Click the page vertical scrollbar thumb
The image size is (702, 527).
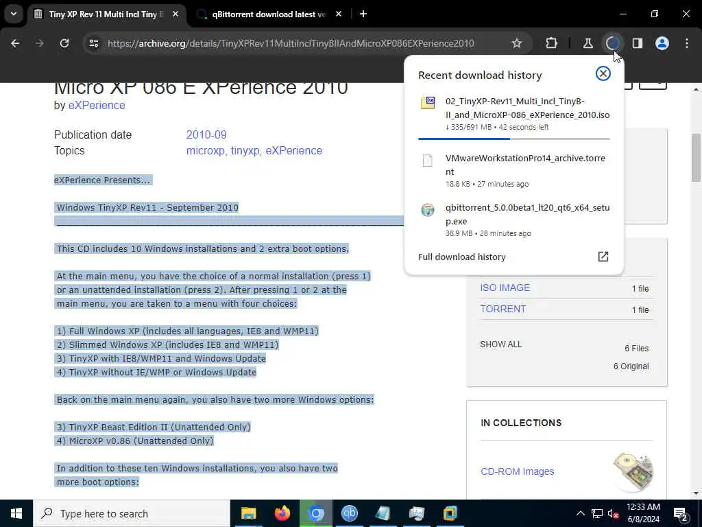pyautogui.click(x=697, y=158)
